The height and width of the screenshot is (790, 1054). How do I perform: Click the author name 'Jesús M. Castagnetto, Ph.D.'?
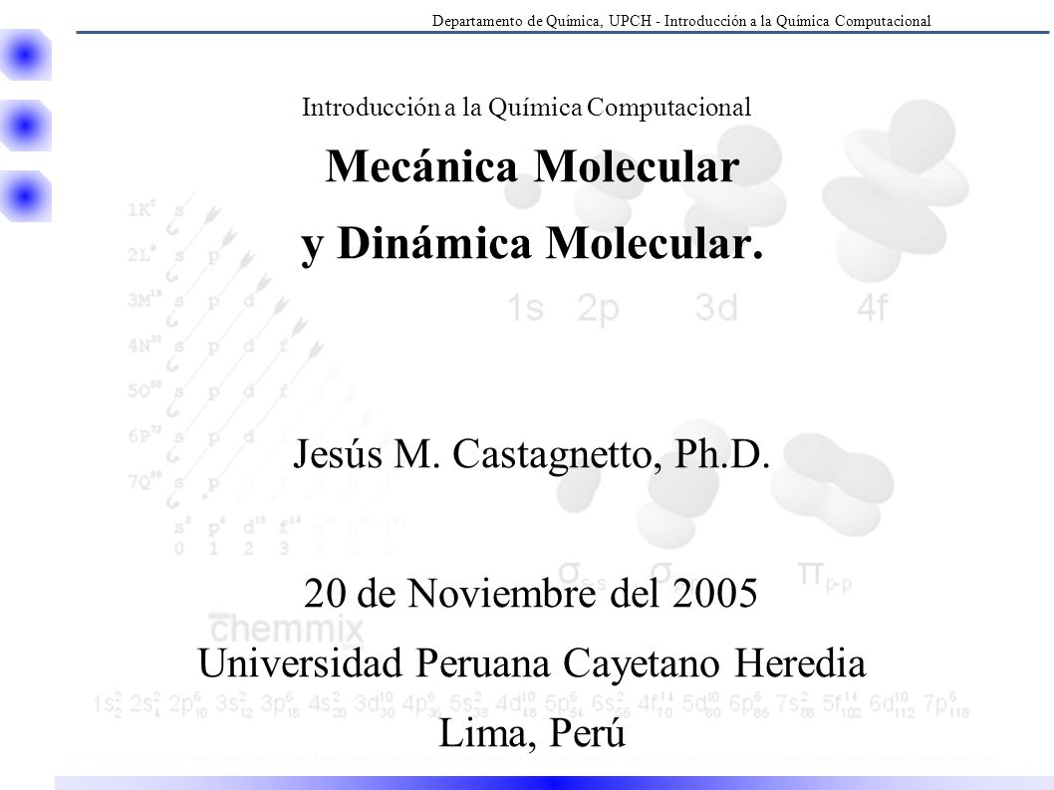coord(532,454)
